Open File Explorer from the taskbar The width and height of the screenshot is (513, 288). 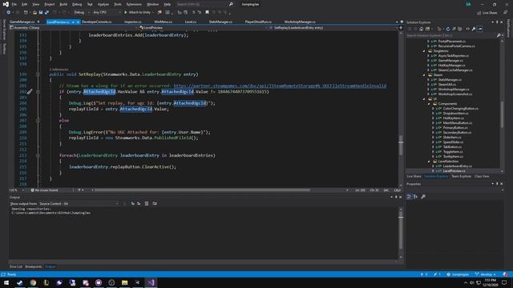tap(125, 282)
